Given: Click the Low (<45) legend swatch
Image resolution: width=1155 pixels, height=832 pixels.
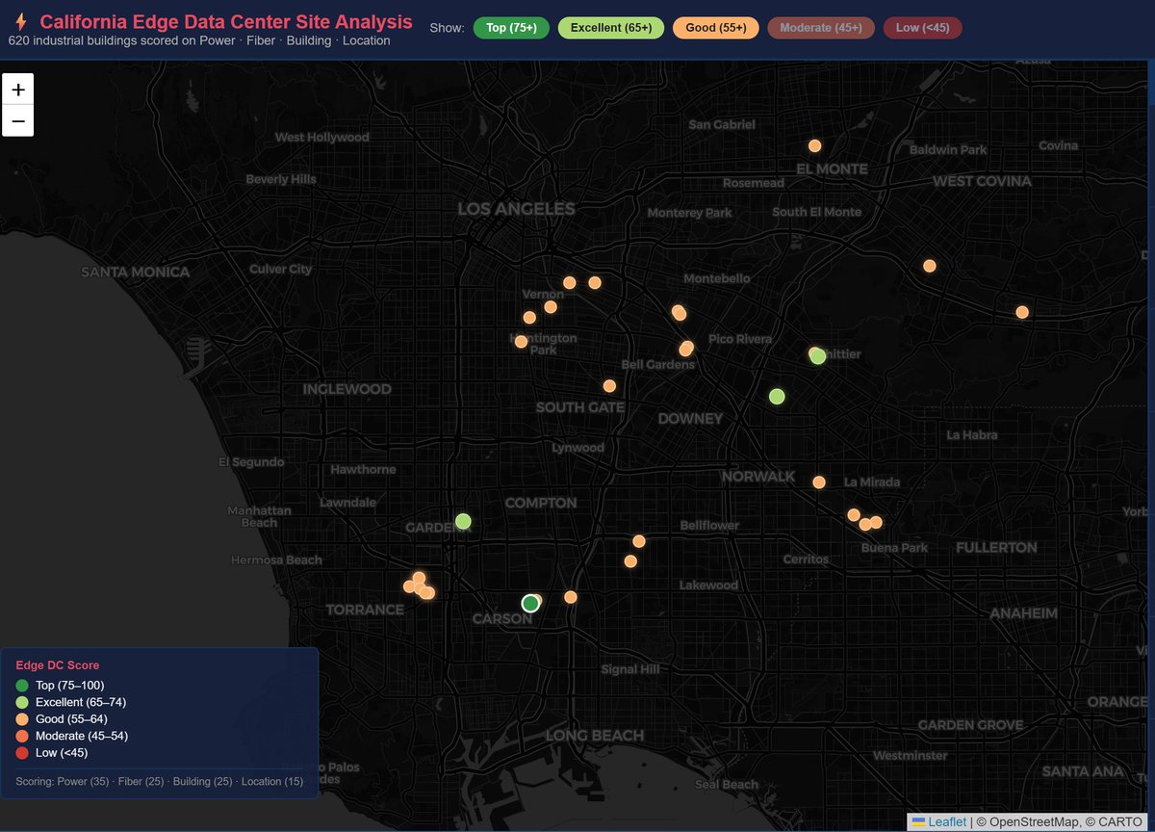Looking at the screenshot, I should click(22, 752).
